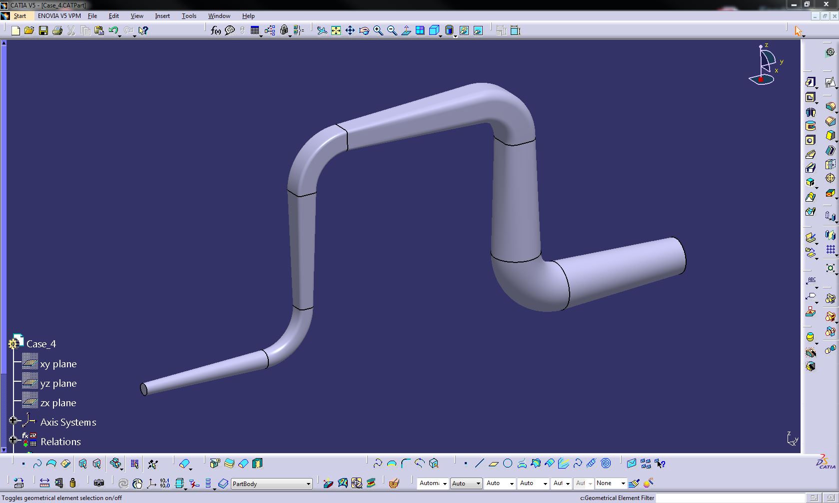Select yz plane in the tree
The width and height of the screenshot is (839, 503).
coord(58,383)
